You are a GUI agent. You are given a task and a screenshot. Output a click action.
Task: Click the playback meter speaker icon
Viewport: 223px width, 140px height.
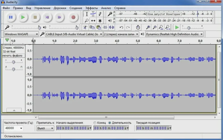[110, 21]
